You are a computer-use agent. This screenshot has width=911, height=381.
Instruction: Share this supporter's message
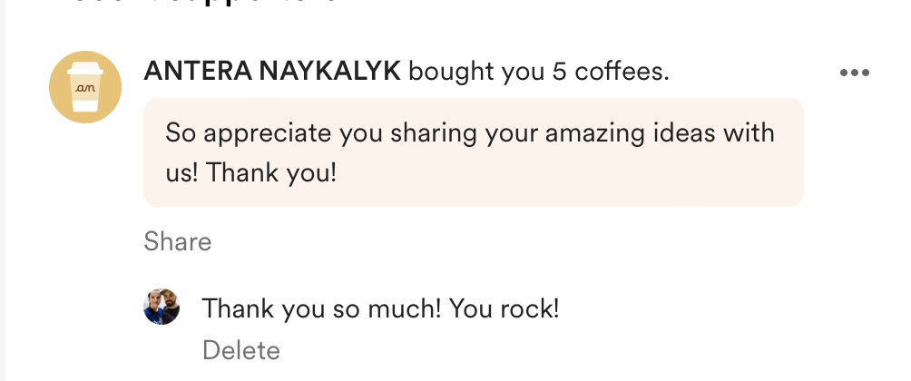point(177,241)
